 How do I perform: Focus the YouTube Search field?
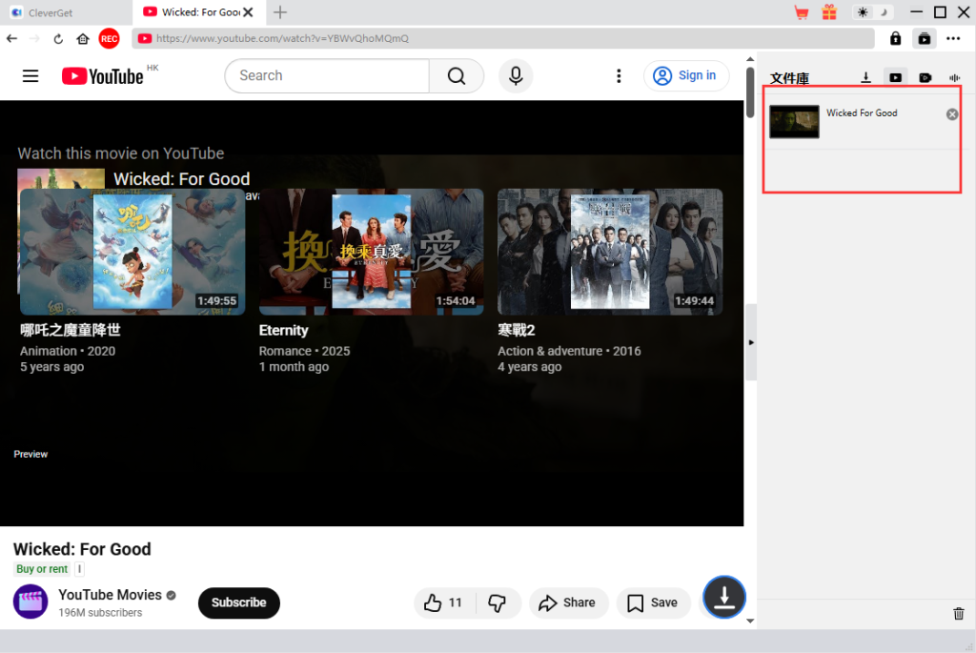pos(327,76)
